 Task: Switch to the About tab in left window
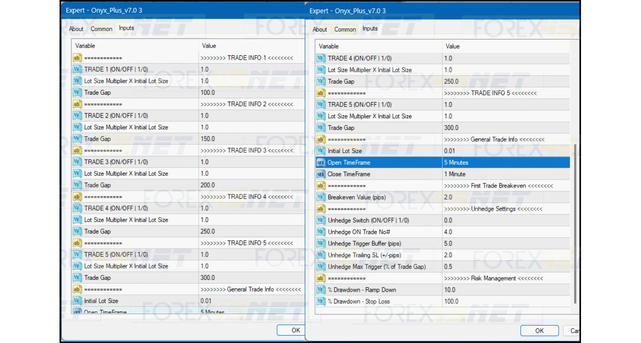(x=76, y=29)
